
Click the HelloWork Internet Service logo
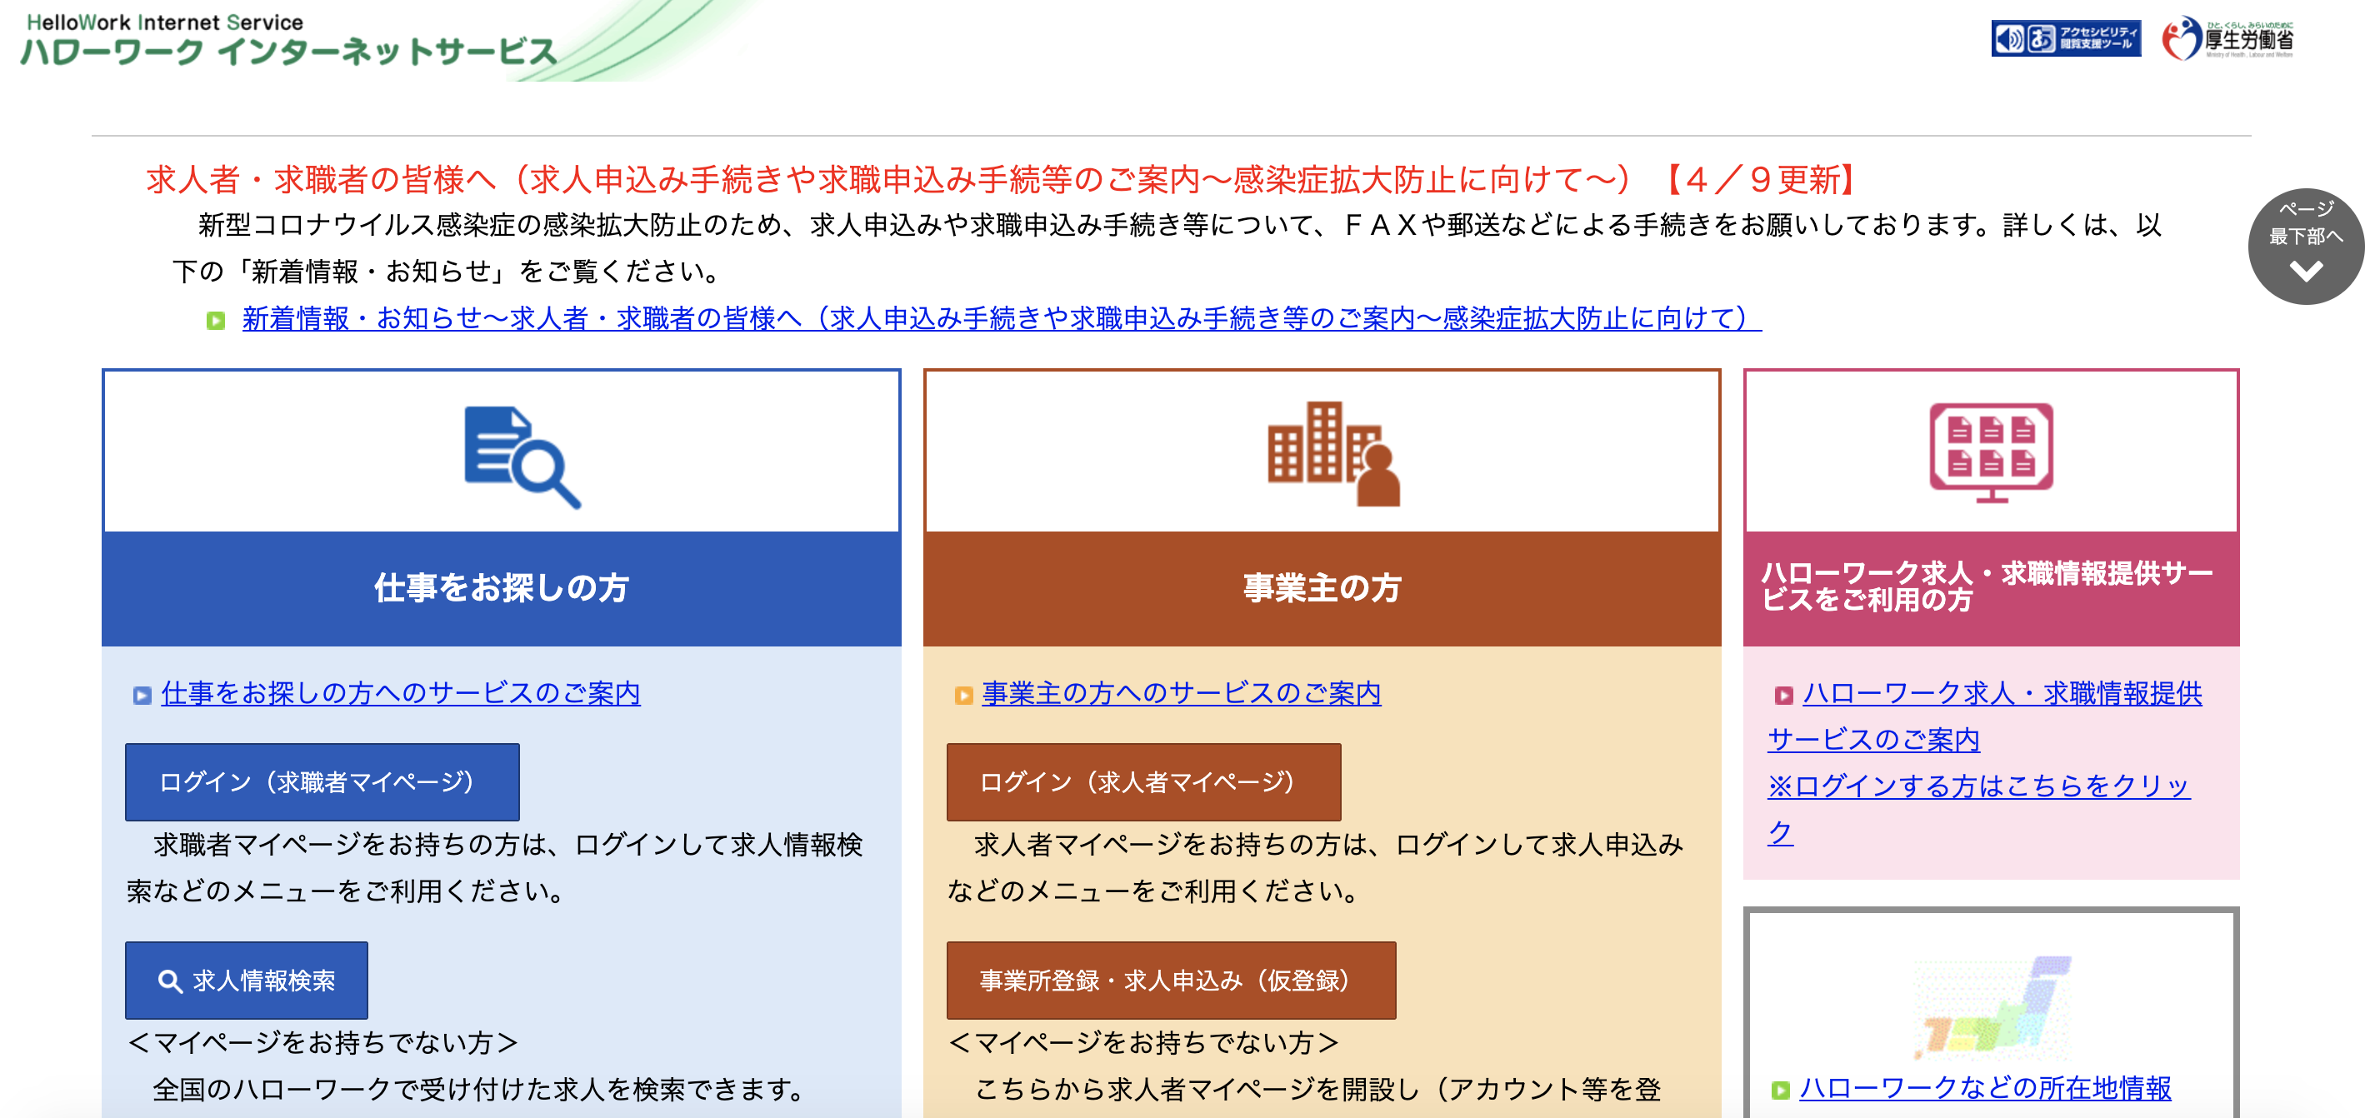(x=288, y=42)
